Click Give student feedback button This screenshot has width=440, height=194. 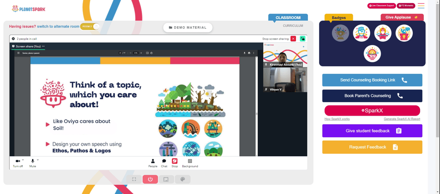[x=372, y=131]
